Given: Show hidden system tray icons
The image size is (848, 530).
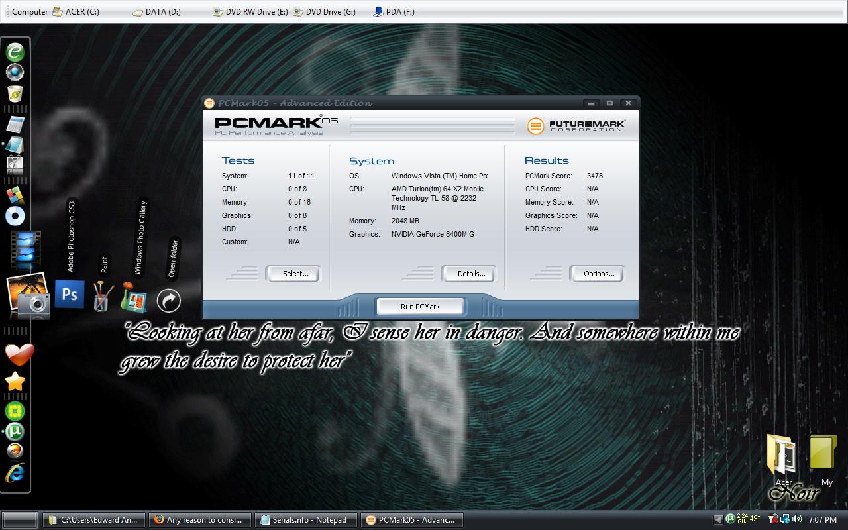Looking at the screenshot, I should (717, 520).
